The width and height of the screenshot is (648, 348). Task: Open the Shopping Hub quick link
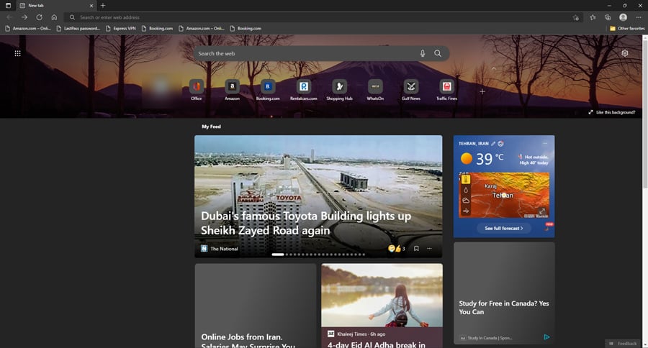pos(339,90)
